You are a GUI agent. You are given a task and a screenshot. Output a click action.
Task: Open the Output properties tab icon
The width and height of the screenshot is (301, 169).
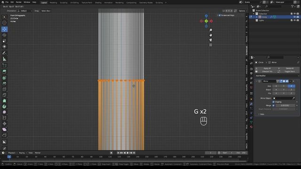pos(251,74)
